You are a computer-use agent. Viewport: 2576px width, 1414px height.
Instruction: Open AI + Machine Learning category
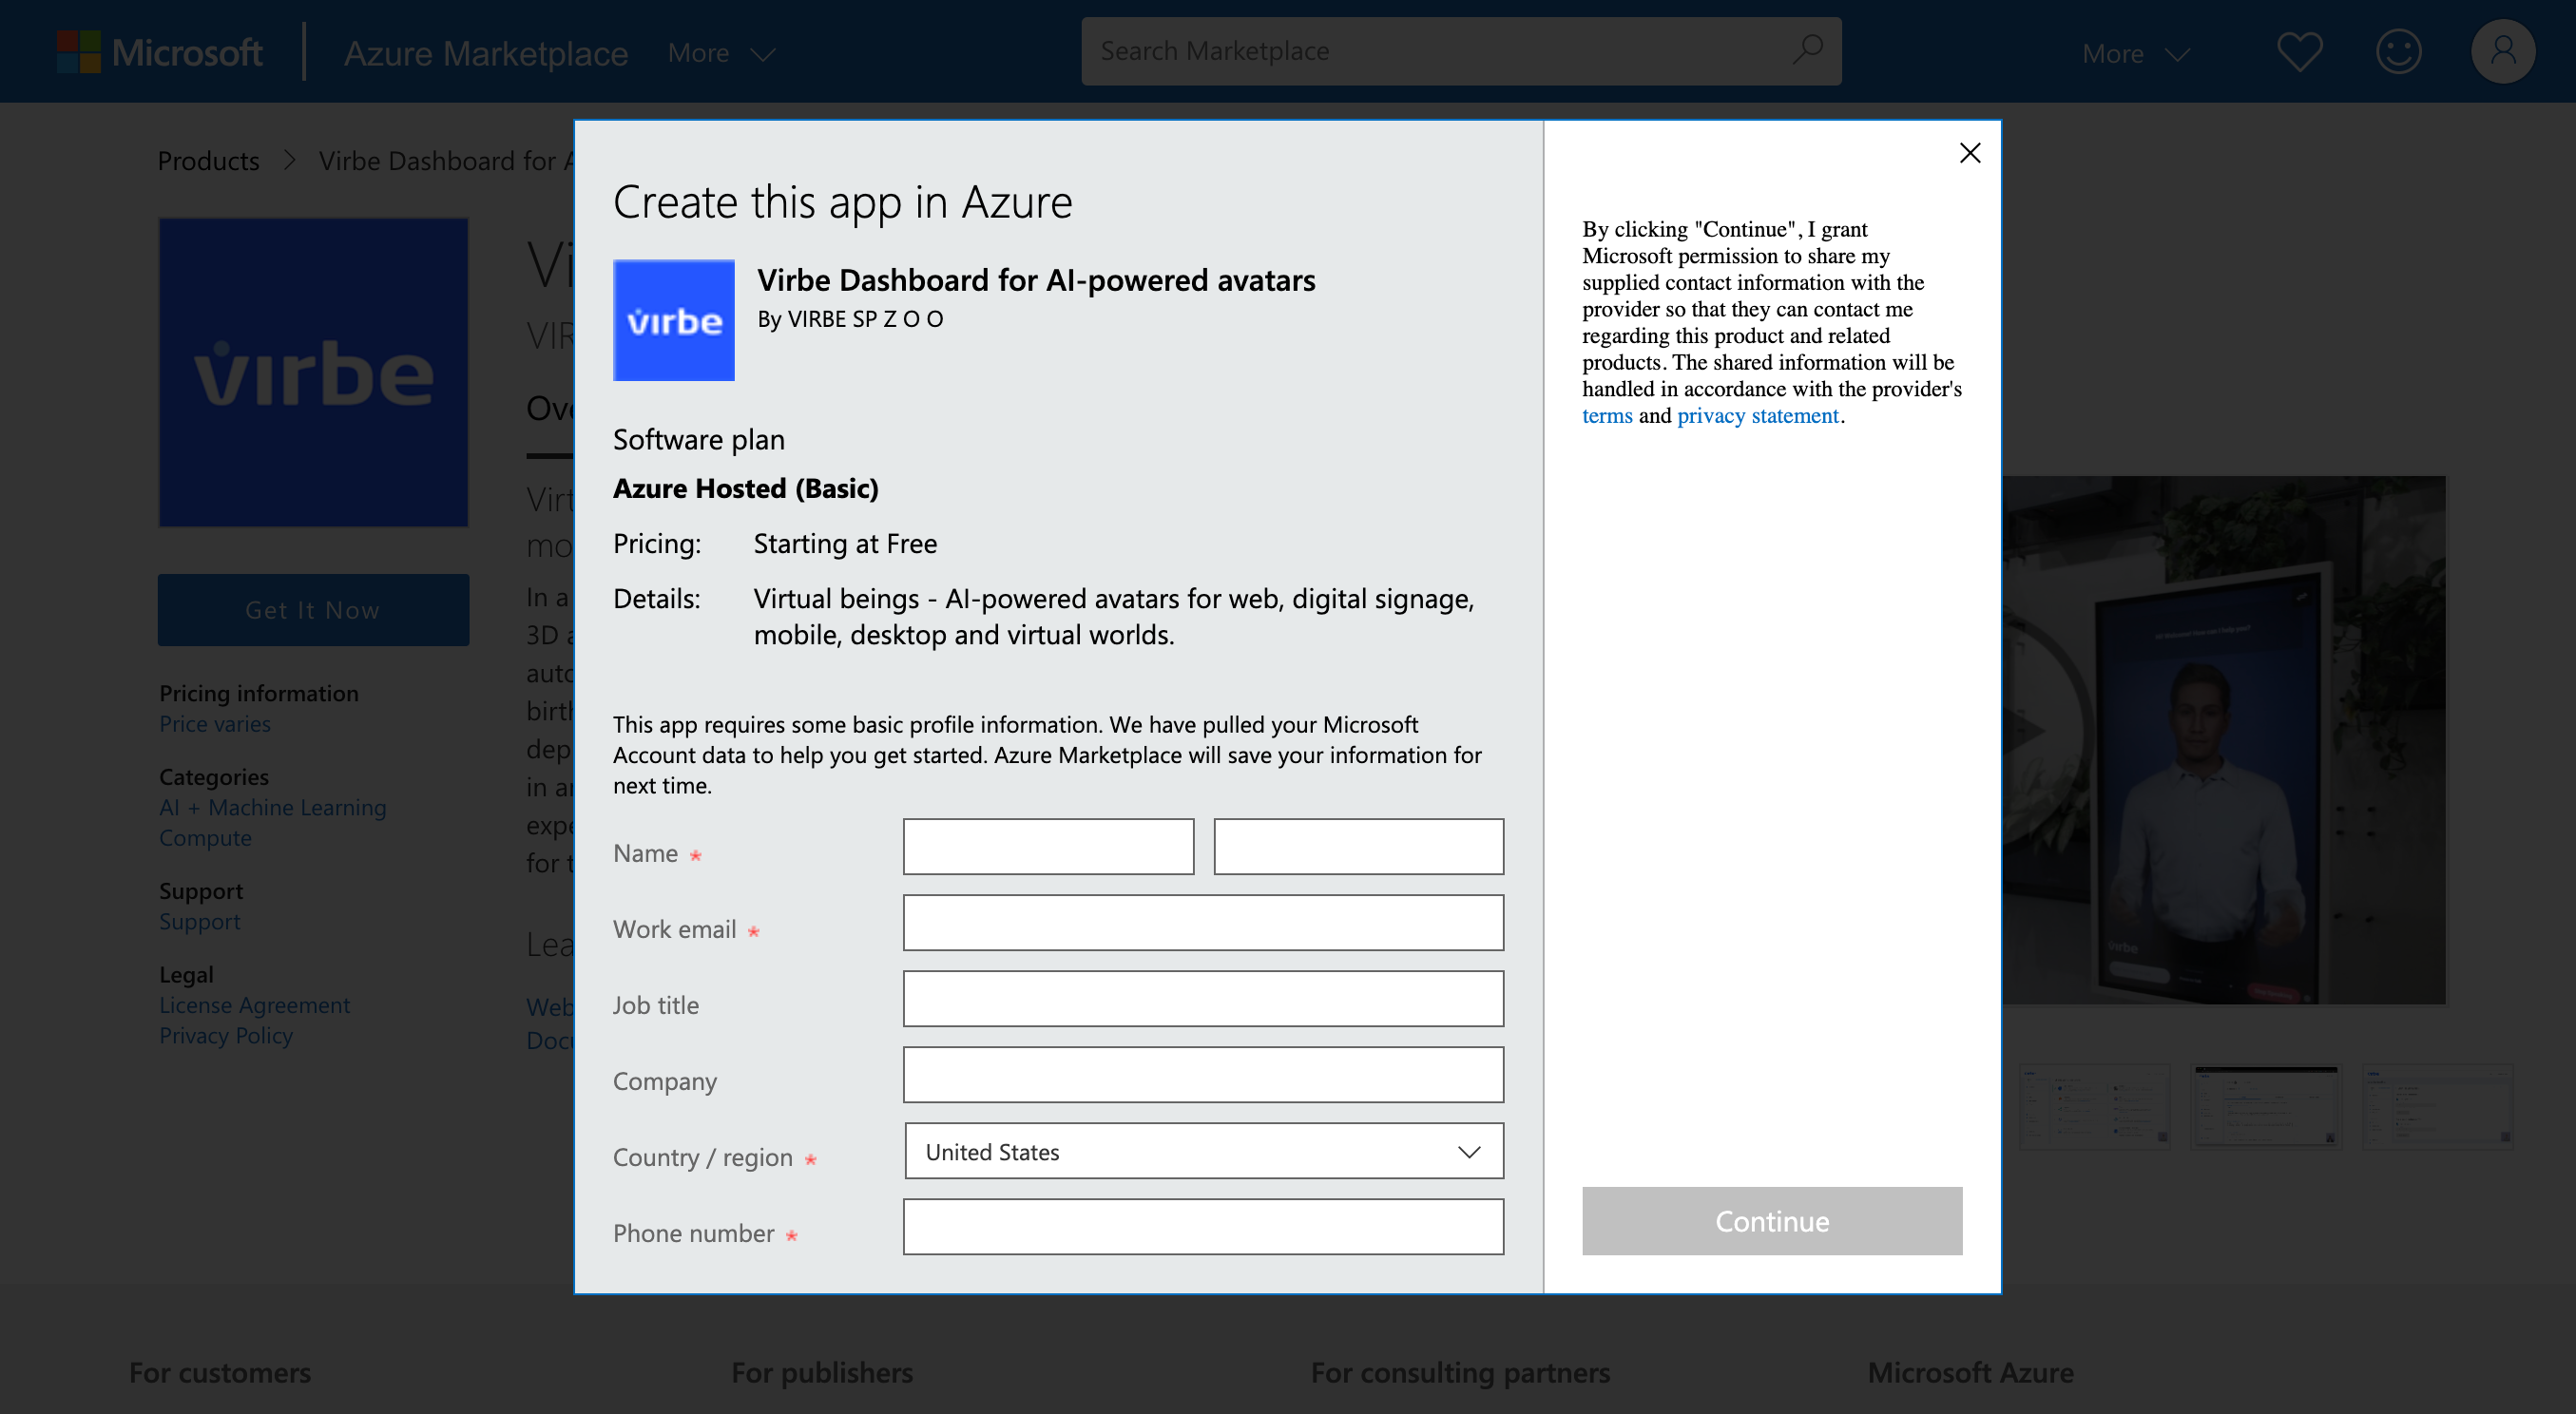click(272, 807)
